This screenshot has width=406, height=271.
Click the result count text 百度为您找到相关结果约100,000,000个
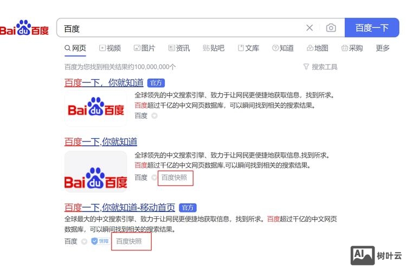(120, 67)
